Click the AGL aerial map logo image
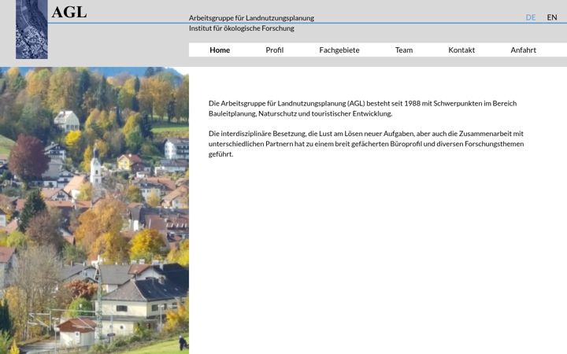 [x=31, y=29]
